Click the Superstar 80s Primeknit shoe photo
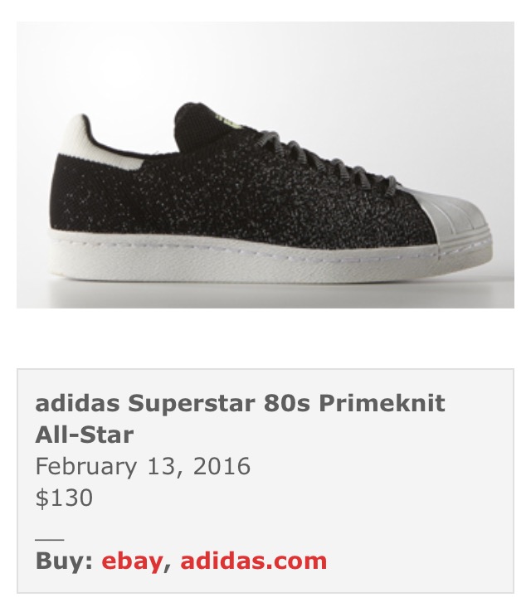Viewport: 531px width, 612px height. 265,165
